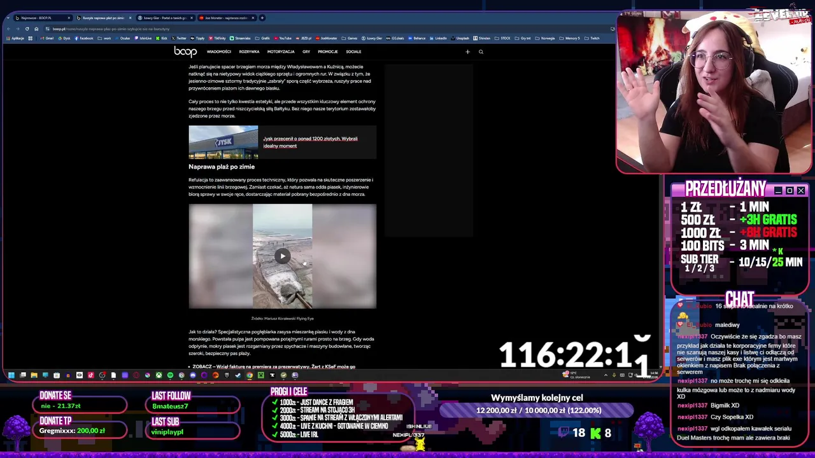Open the YouTube bookmark
This screenshot has height=458, width=815.
point(282,38)
